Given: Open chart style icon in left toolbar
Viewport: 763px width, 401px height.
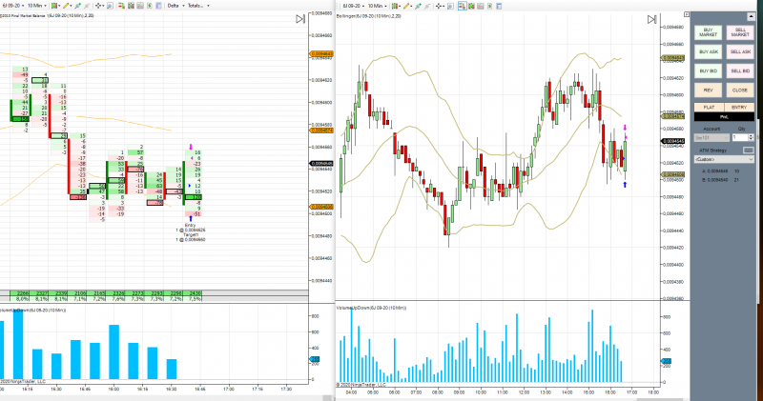Looking at the screenshot, I should click(53, 6).
